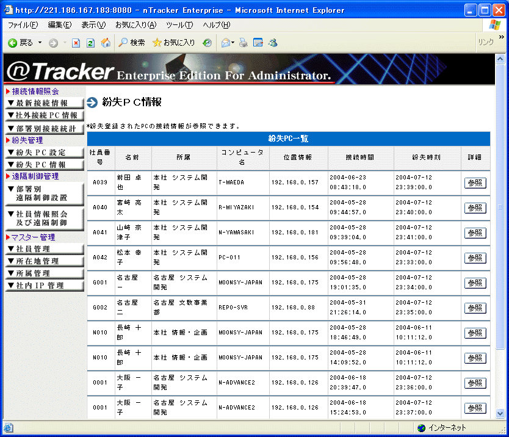509x437 pixels.
Task: Click 参照 button for employee A039
Action: coord(475,183)
